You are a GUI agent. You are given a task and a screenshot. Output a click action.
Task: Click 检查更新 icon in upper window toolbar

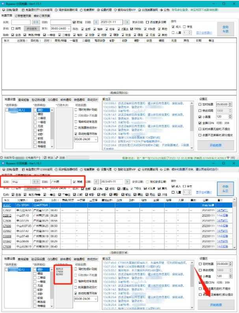tap(89, 9)
